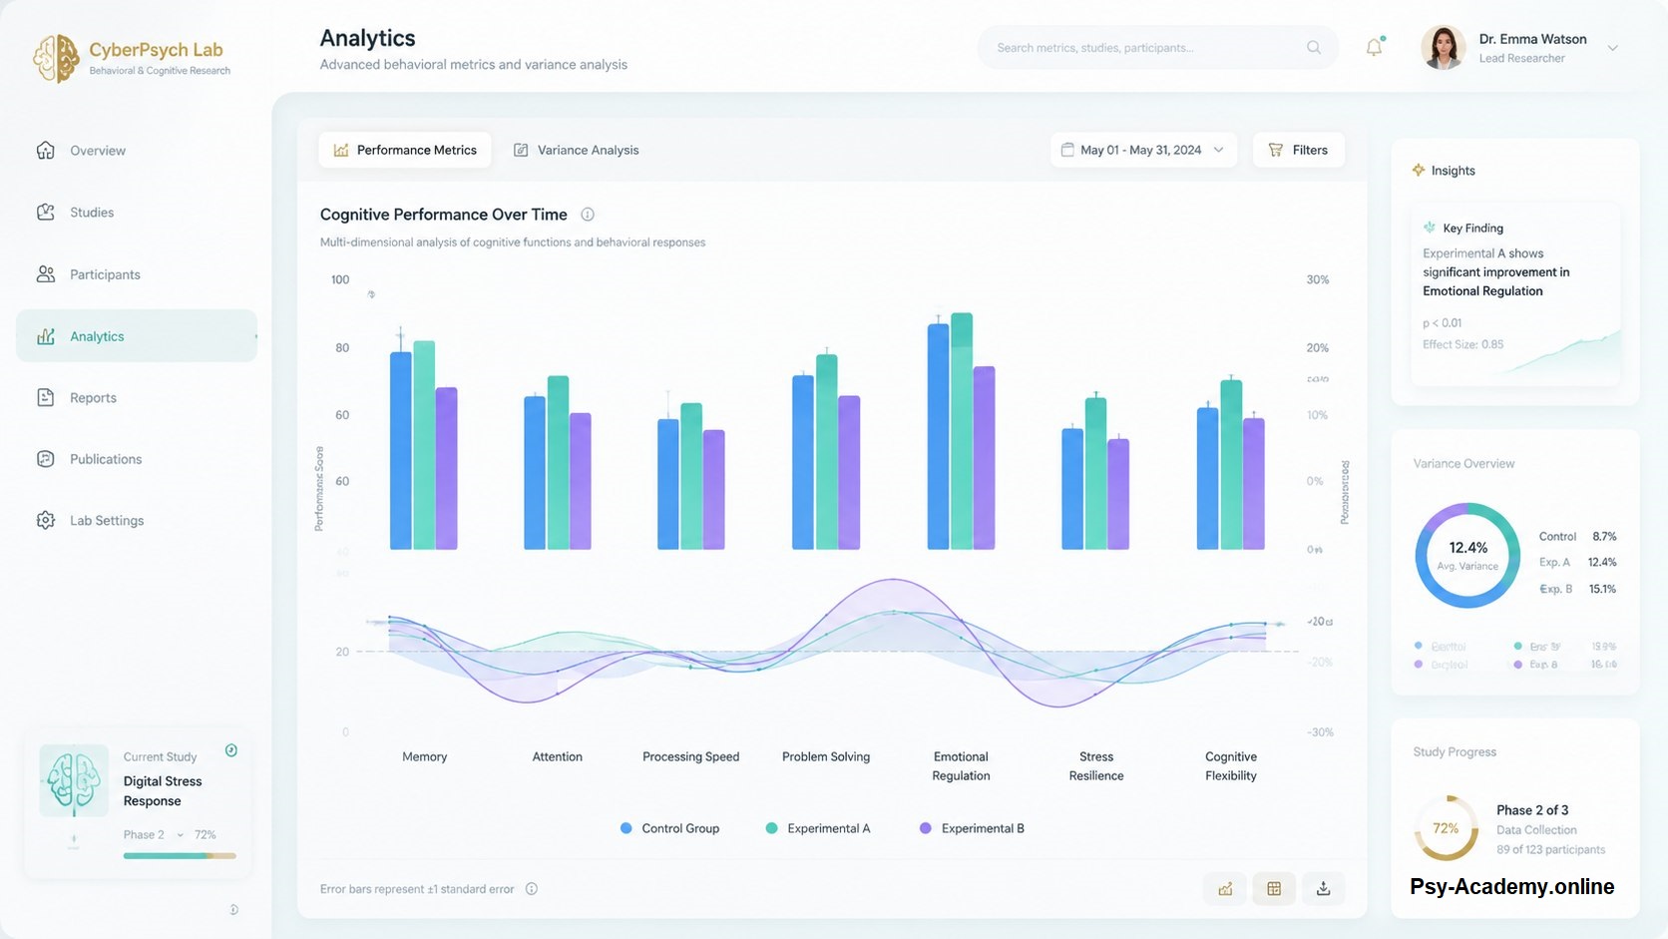Switch to table view icon
The width and height of the screenshot is (1668, 939).
(1274, 888)
